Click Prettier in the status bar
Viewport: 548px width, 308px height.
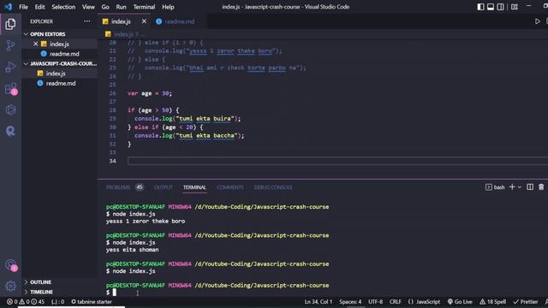[526, 302]
